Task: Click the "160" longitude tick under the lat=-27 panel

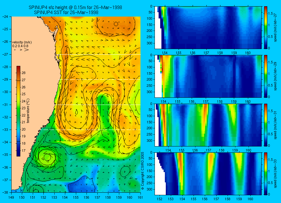Action: point(248,53)
